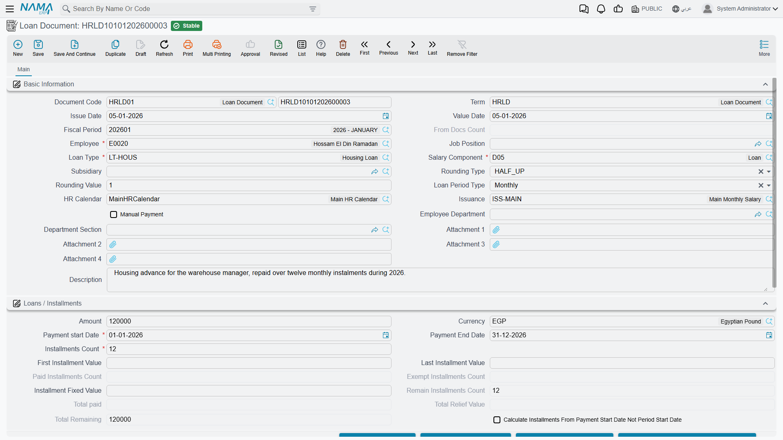This screenshot has height=440, width=783.
Task: Open System Administrator user menu
Action: [741, 9]
